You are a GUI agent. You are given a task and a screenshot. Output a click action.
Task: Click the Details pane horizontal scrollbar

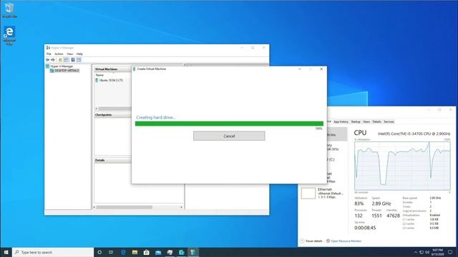[124, 207]
